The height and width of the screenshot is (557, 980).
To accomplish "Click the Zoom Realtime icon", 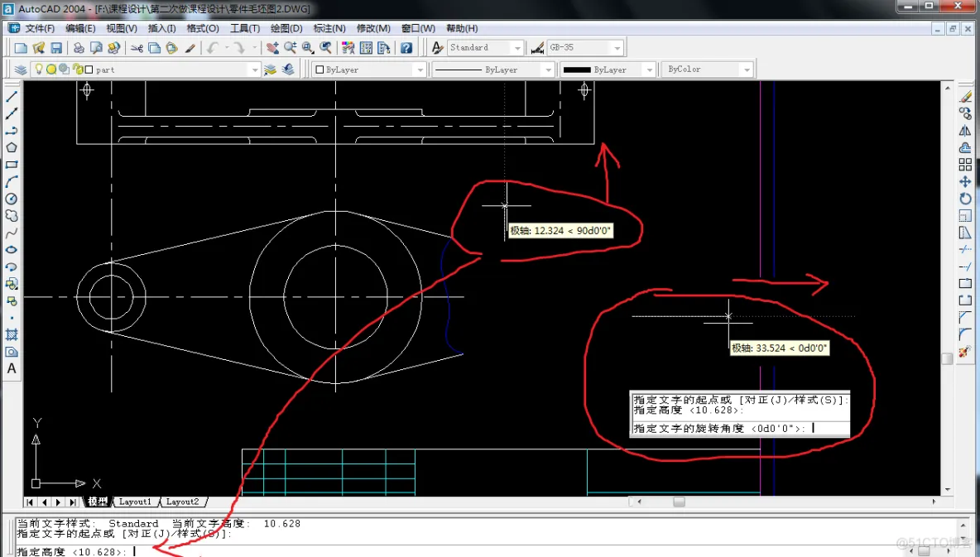I will pos(290,47).
